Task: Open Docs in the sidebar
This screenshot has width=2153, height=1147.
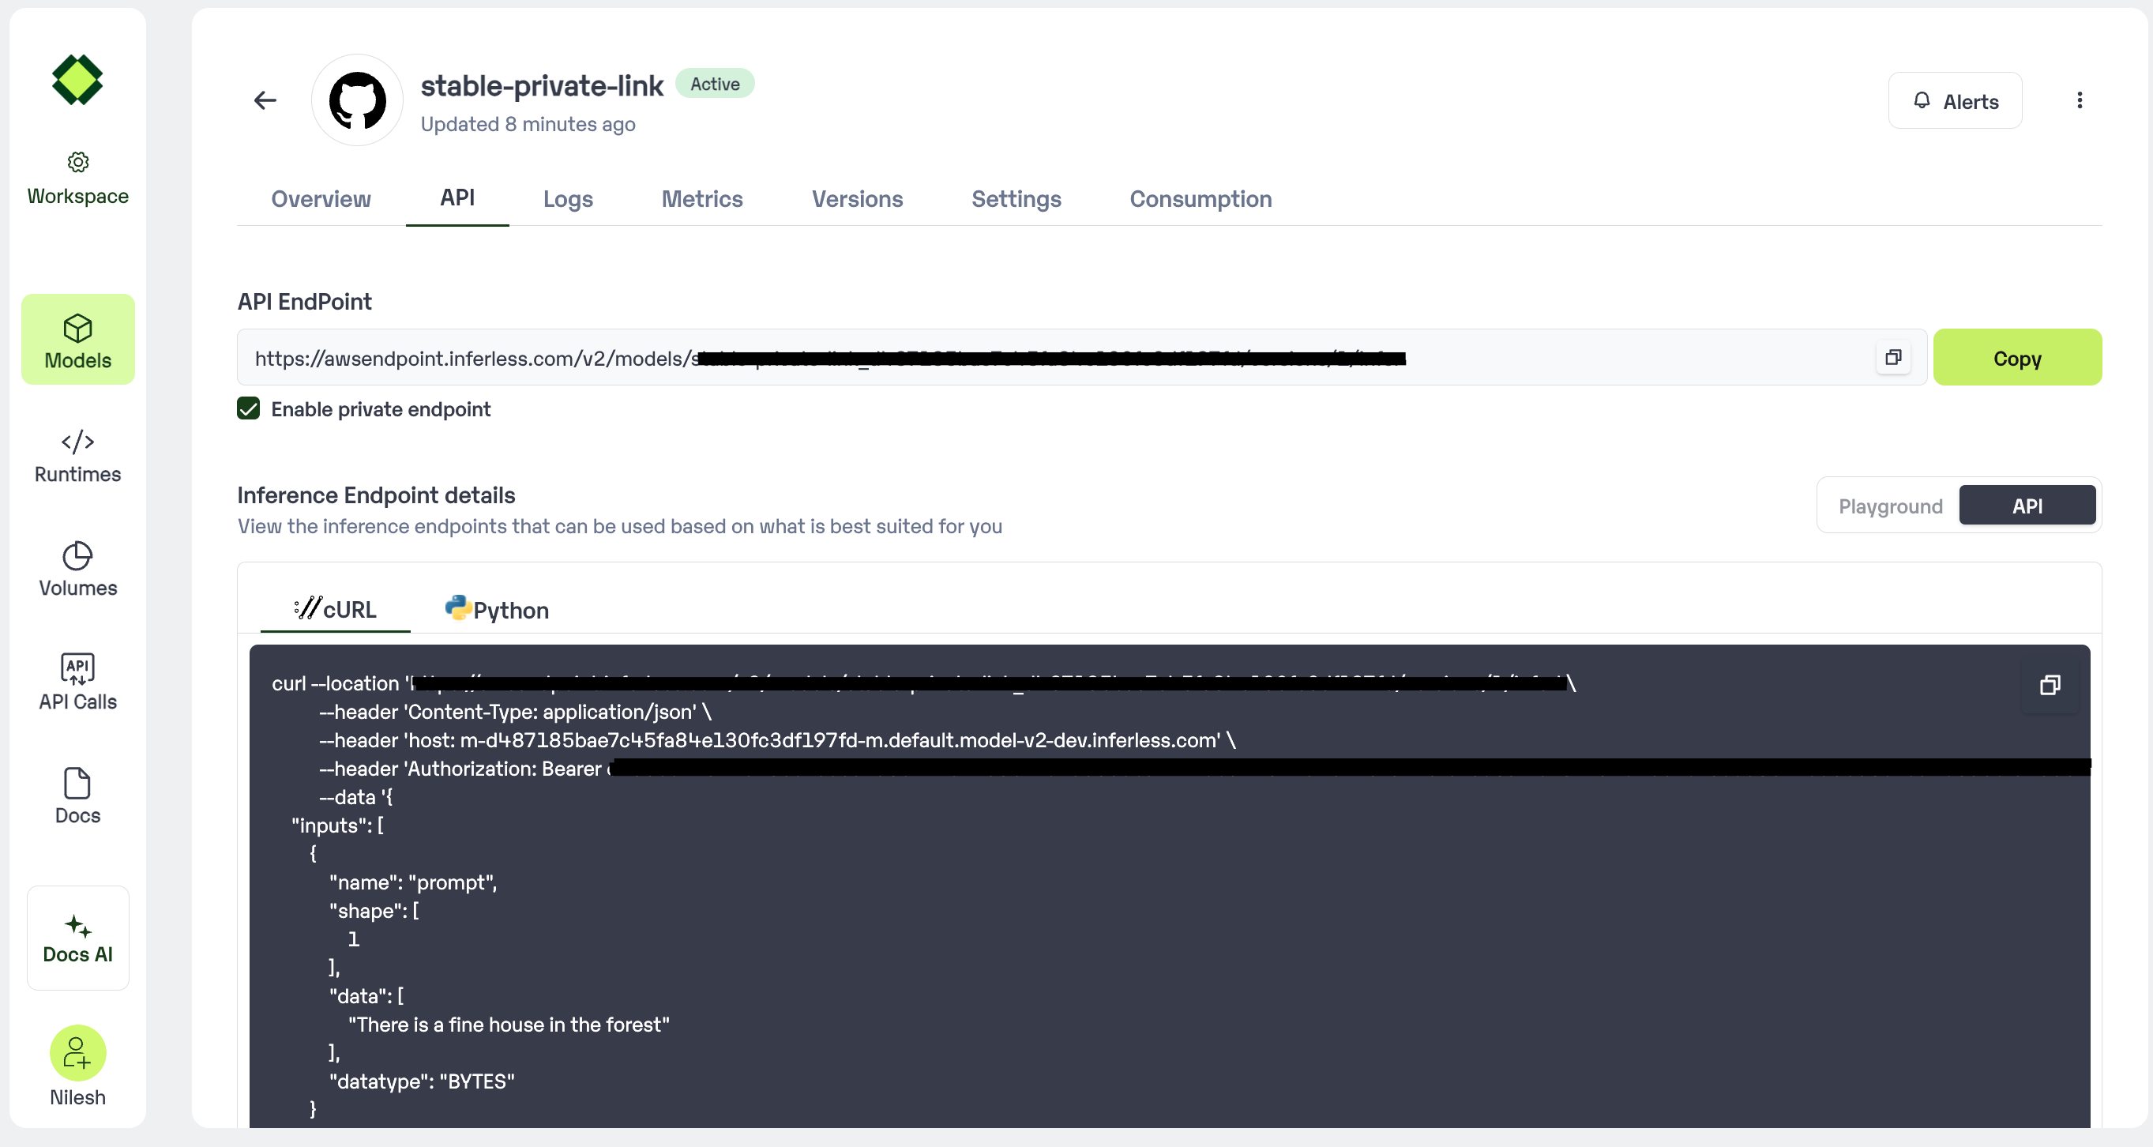Action: (77, 796)
